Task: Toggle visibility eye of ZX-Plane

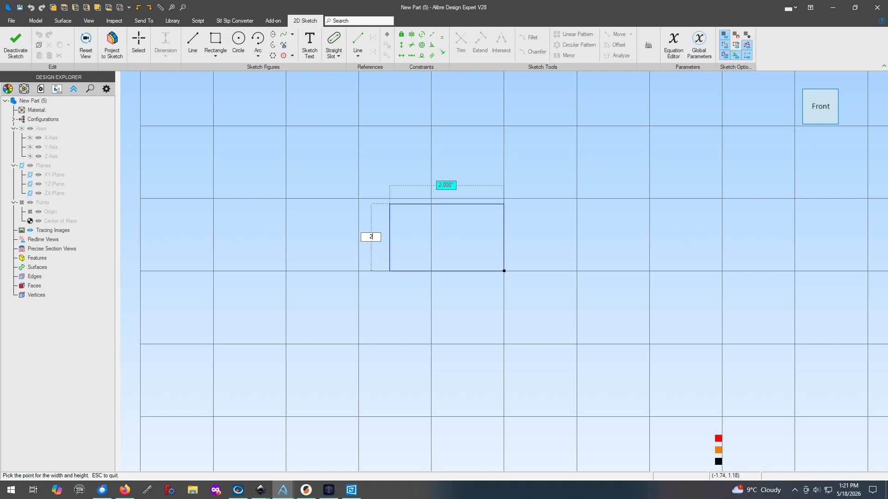Action: (38, 193)
